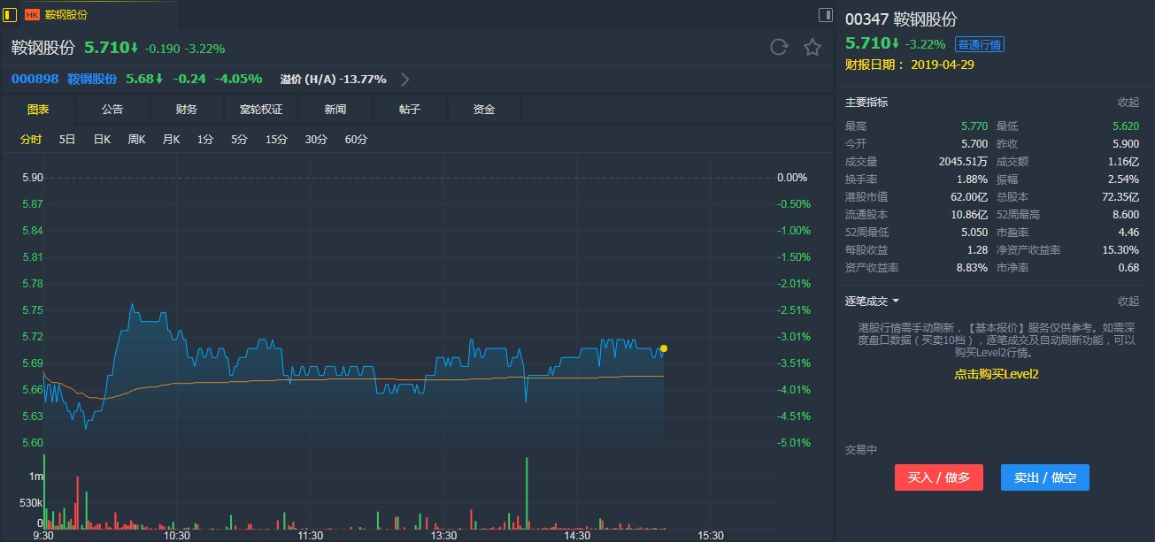
Task: Click the orange HK market badge
Action: click(x=32, y=14)
